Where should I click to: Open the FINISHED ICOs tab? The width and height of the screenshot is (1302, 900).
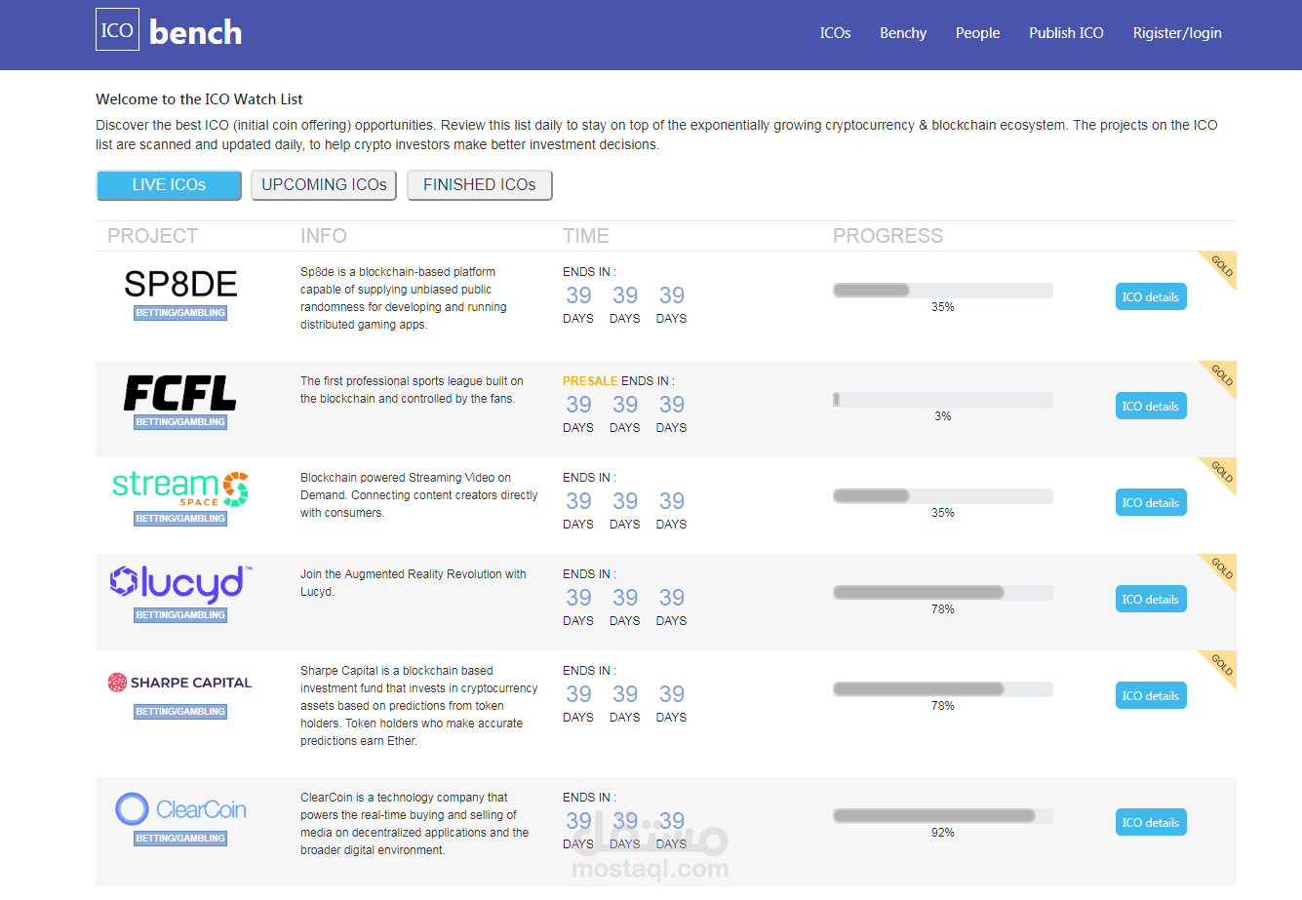479,184
